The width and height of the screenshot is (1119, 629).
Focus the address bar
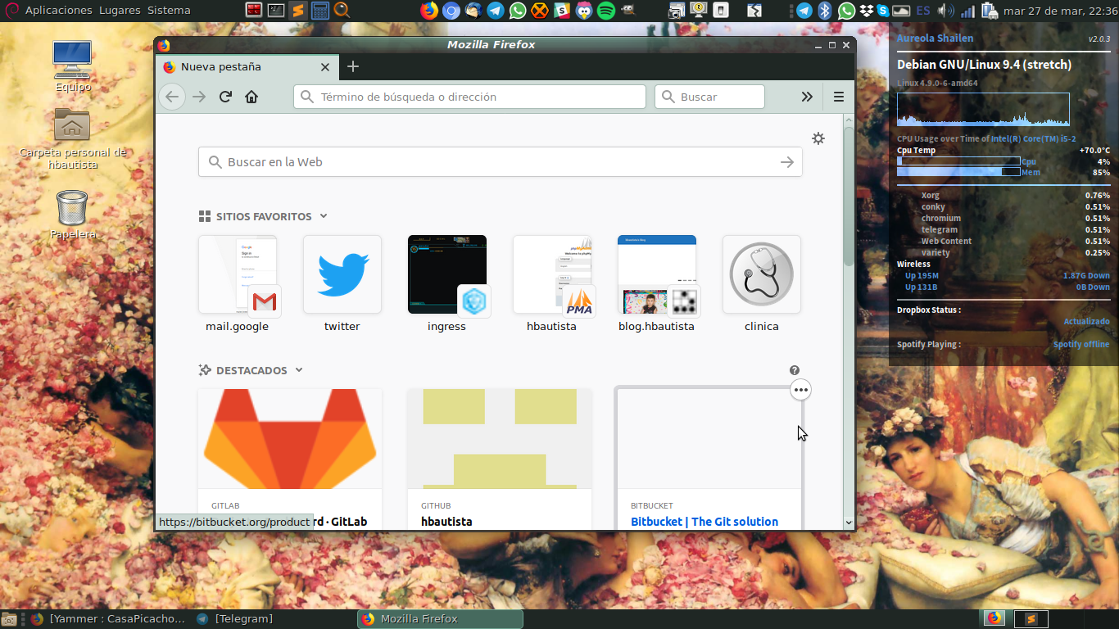[469, 97]
